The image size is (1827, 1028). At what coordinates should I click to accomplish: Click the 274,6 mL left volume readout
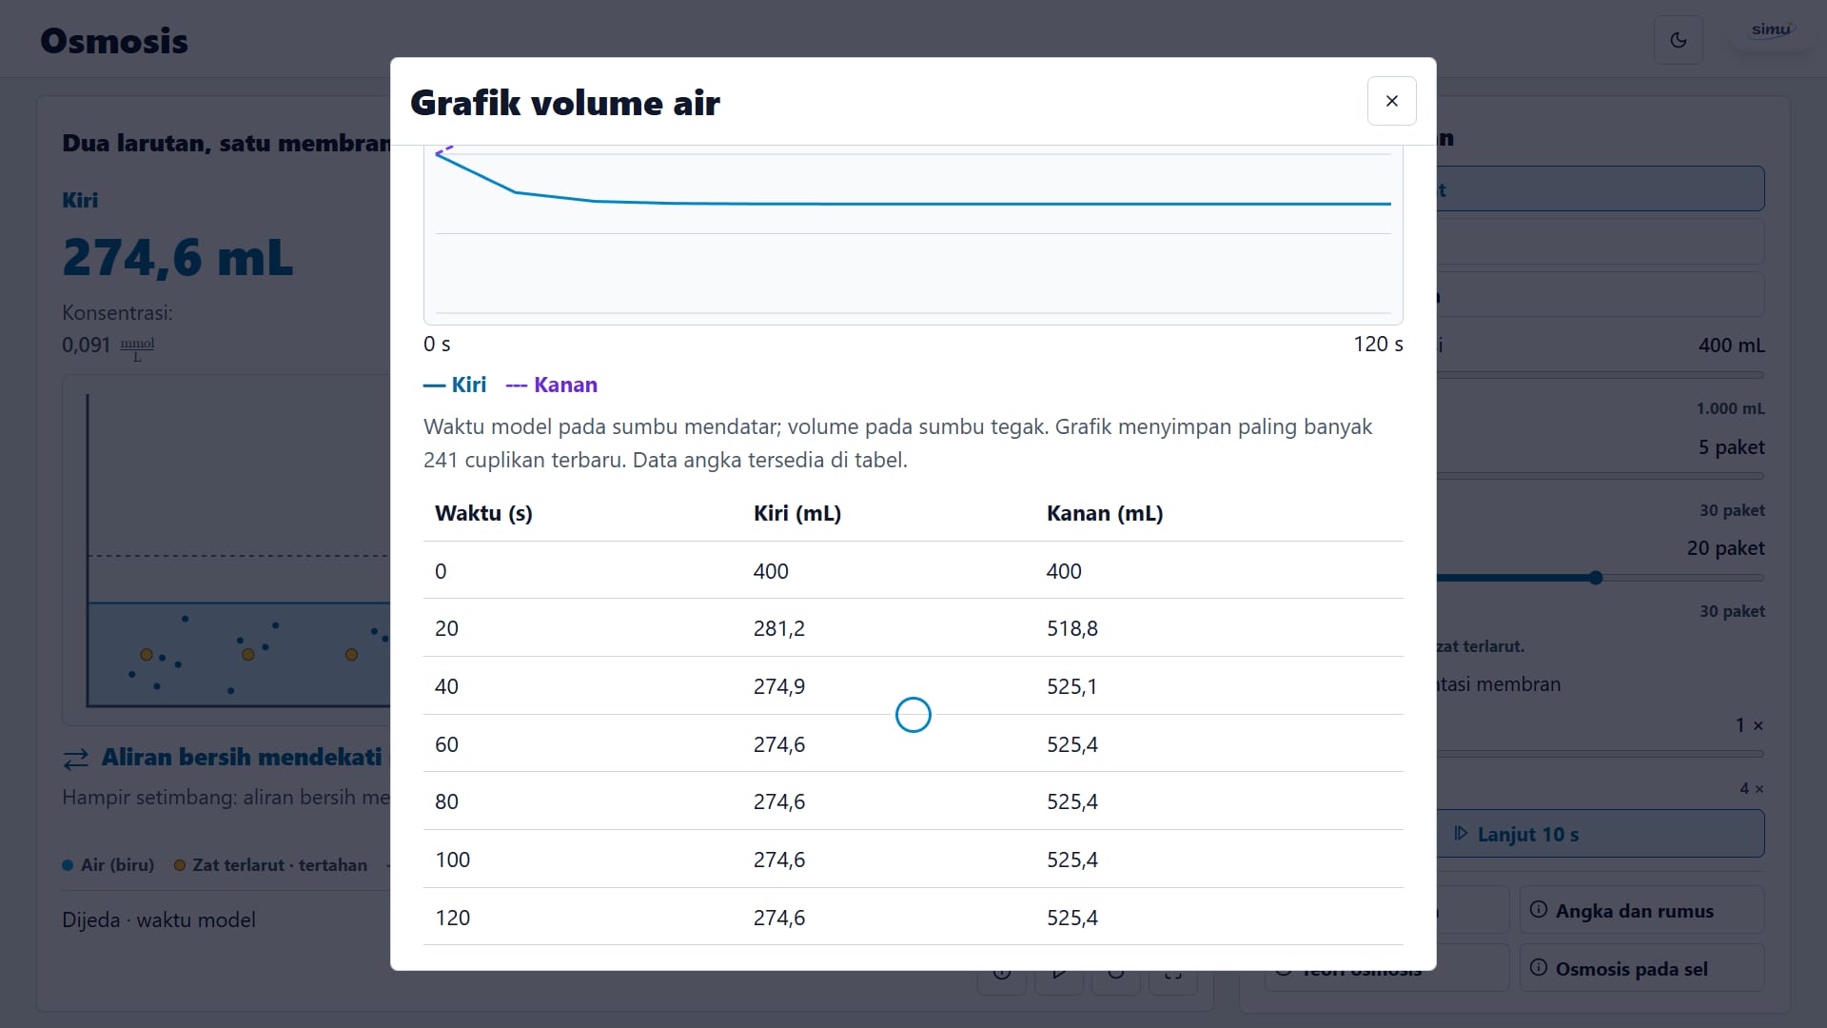coord(178,257)
